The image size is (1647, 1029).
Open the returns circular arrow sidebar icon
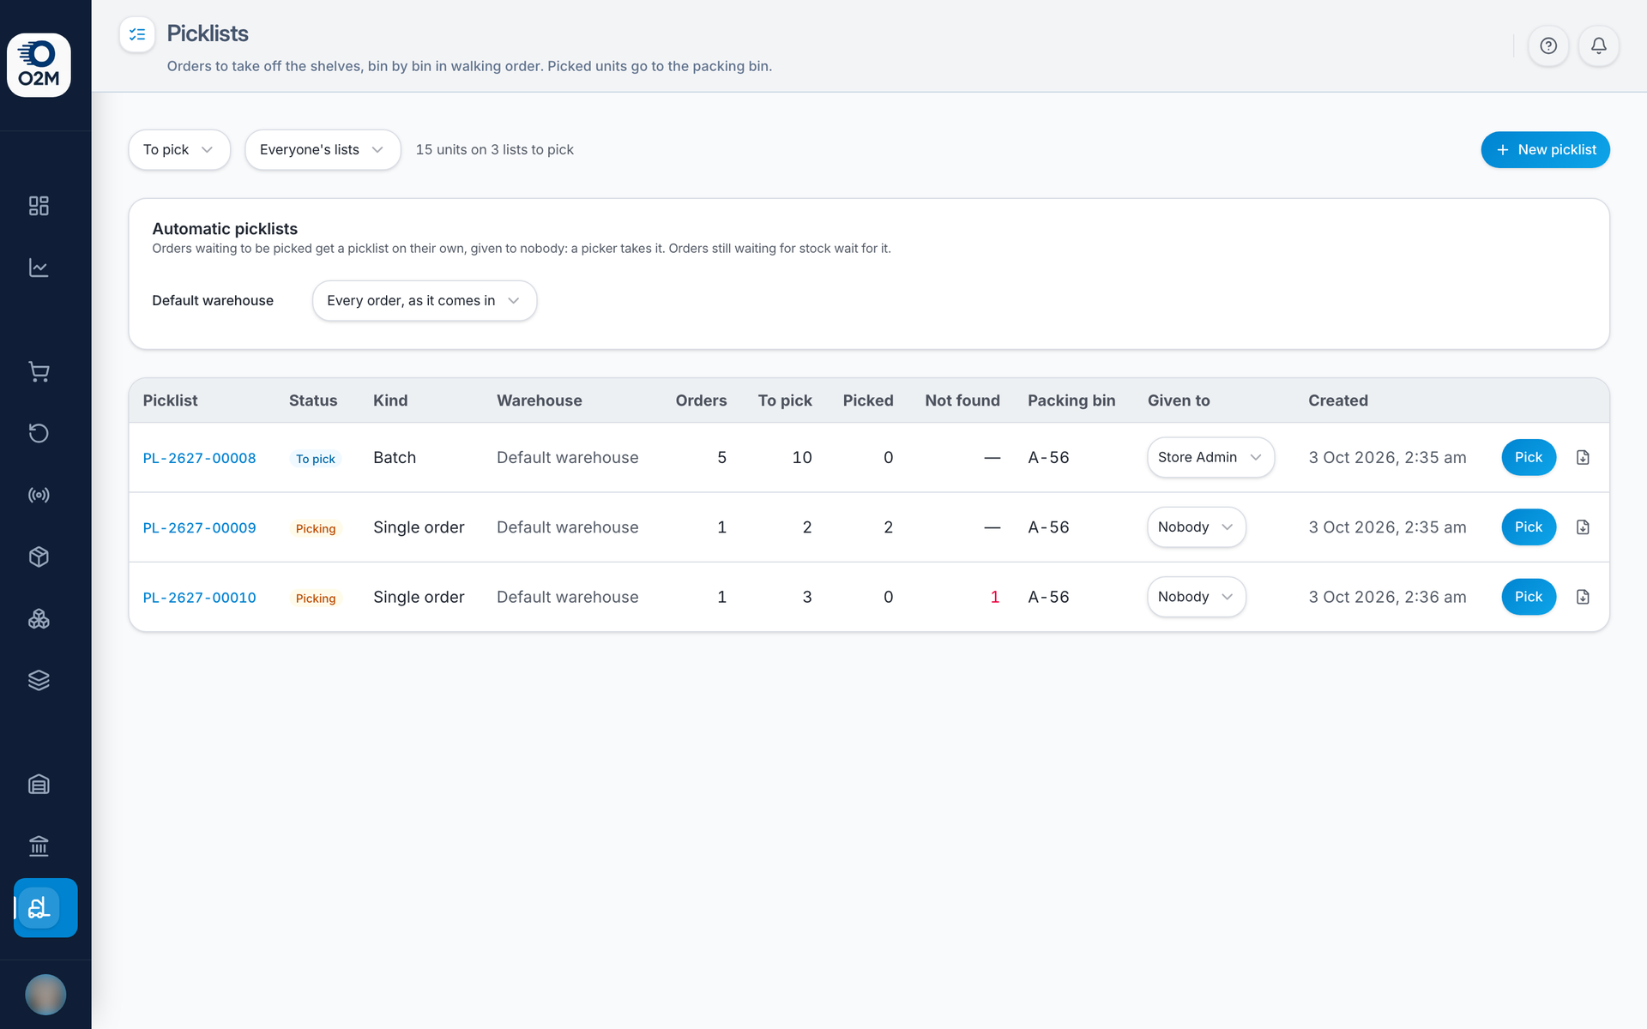click(x=39, y=433)
